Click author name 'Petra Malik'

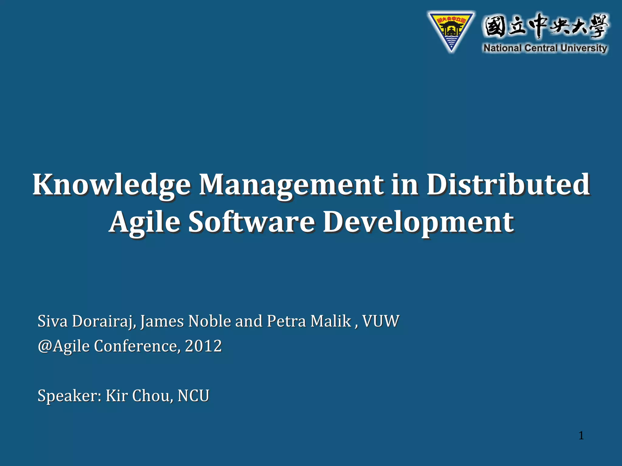pyautogui.click(x=309, y=321)
